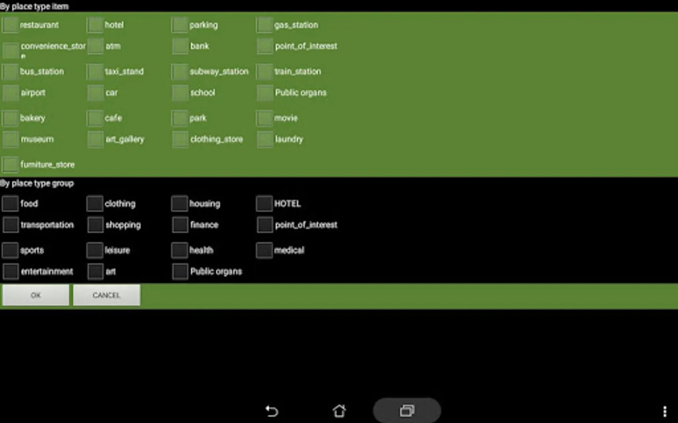Toggle the laundry checkbox
This screenshot has width=678, height=423.
(265, 139)
